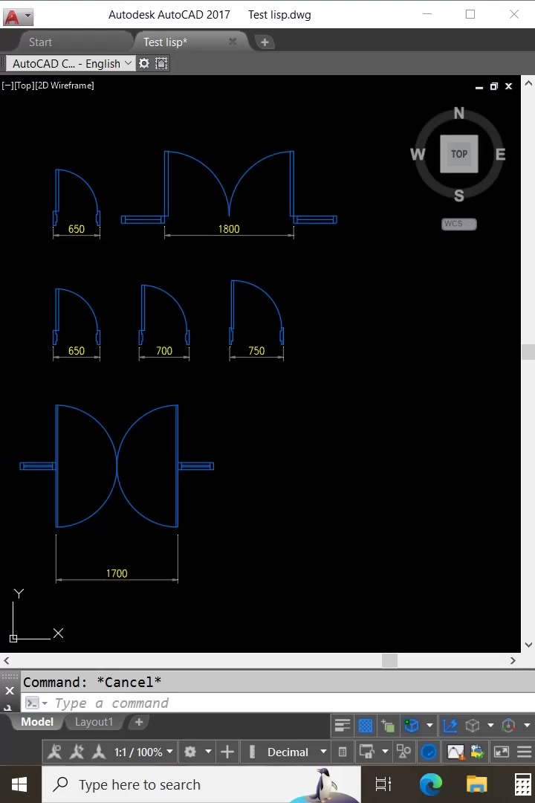Switch to the Model tab
Screen dimensions: 535x803
[37, 721]
